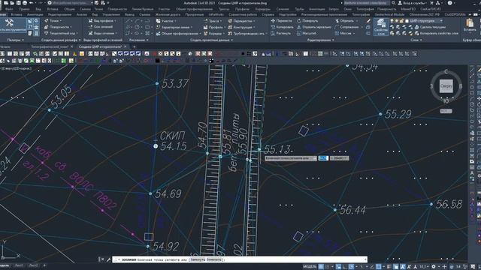481x270 pixels.
Task: Open Свойства слоя (Layer Properties)
Action: point(381,27)
